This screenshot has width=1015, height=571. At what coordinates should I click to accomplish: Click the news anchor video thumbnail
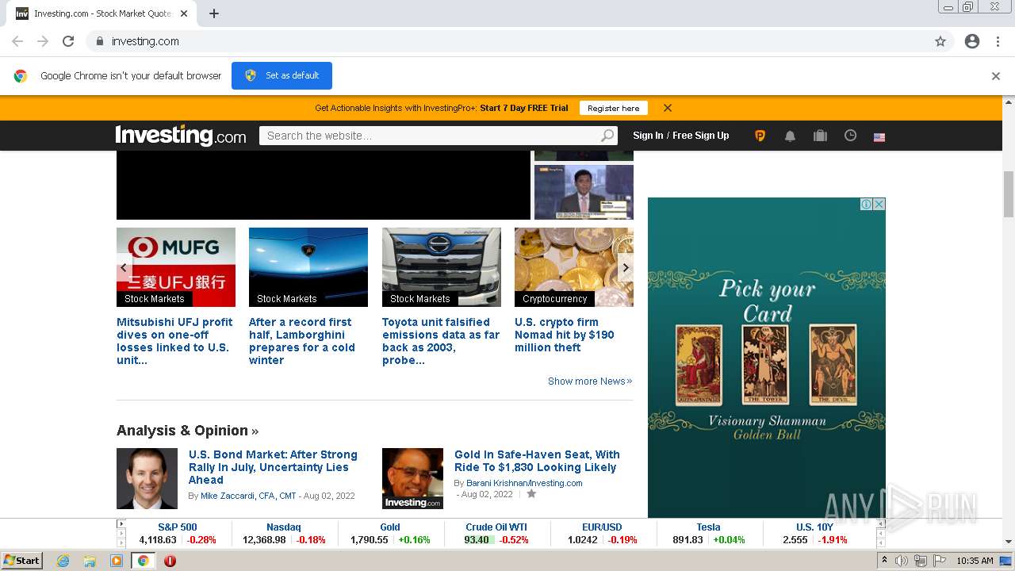584,192
